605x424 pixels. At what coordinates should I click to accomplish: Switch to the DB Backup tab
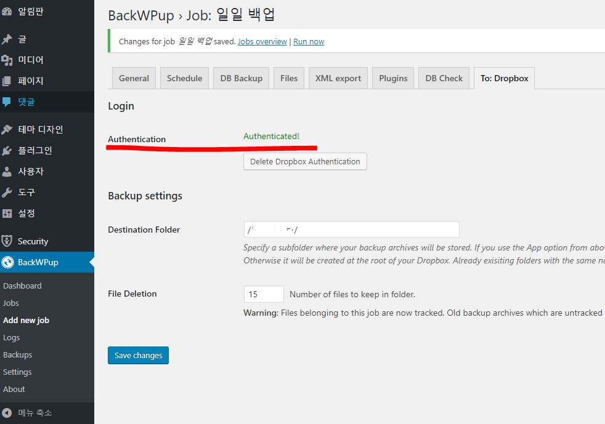click(x=241, y=78)
